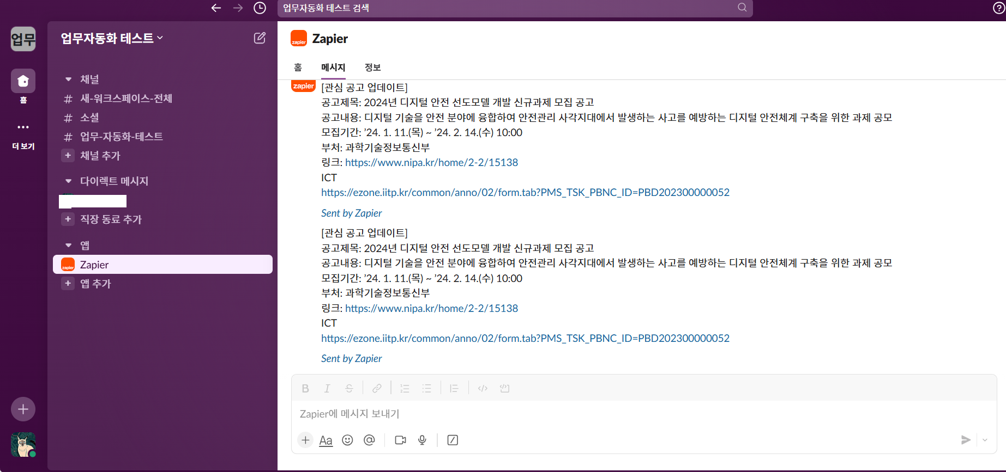
Task: Select the 업무 workspace tile
Action: coord(23,39)
